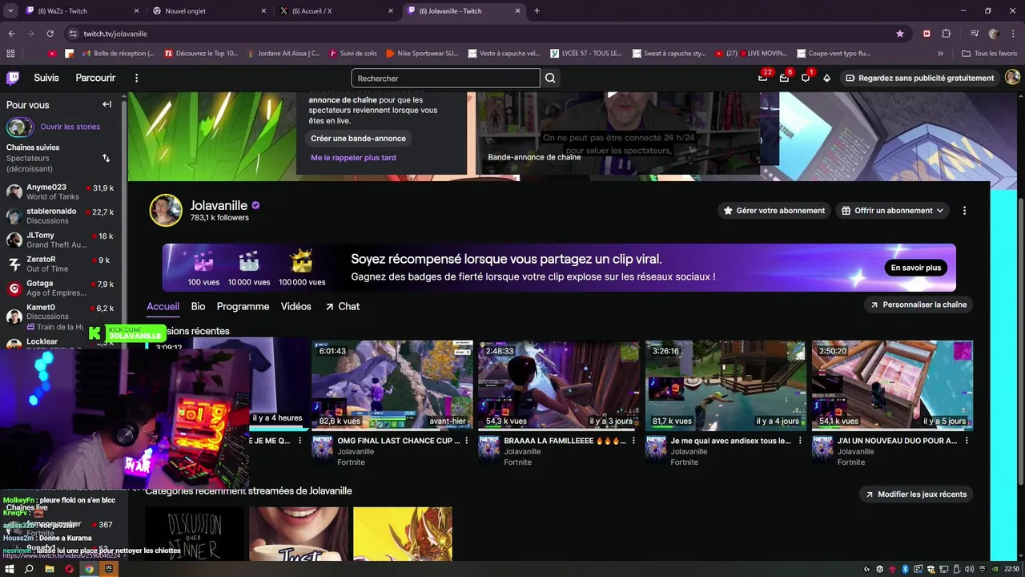The image size is (1025, 577).
Task: Click Suivis in the top navigation
Action: click(x=46, y=78)
